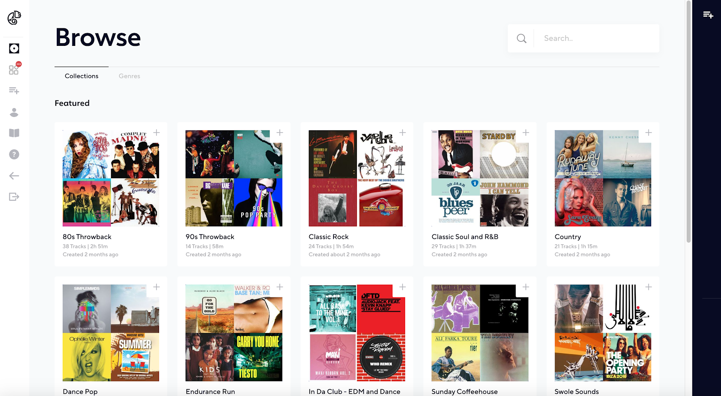The width and height of the screenshot is (721, 396).
Task: Click the search magnifier icon
Action: point(521,39)
